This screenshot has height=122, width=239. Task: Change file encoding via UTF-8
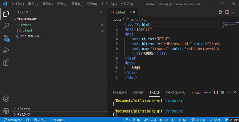[x=164, y=120]
